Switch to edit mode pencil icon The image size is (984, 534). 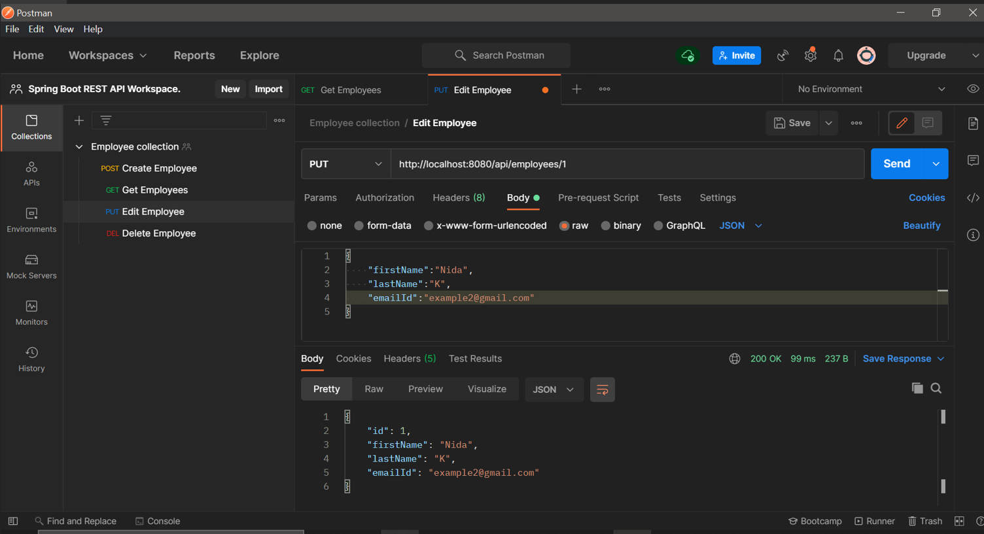pyautogui.click(x=902, y=123)
